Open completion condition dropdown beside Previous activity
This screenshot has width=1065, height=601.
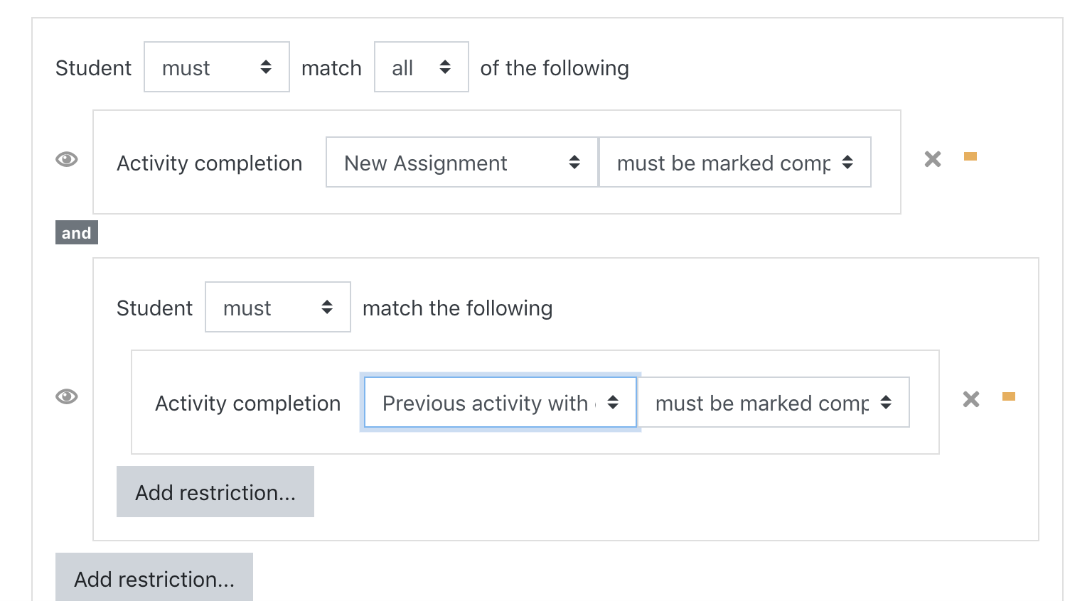point(774,402)
